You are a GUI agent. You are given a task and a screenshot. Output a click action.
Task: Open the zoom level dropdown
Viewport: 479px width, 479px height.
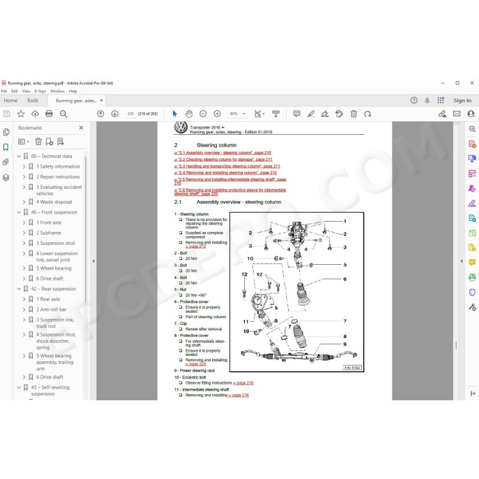coord(244,114)
